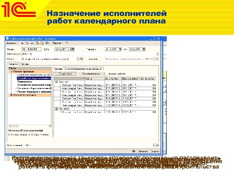The width and height of the screenshot is (234, 176).
Task: Open the calendar for the period end date
Action: click(144, 49)
